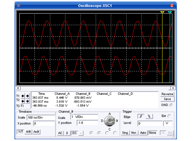Click the channel selector rotary knob
193x141 pixels.
tap(110, 121)
